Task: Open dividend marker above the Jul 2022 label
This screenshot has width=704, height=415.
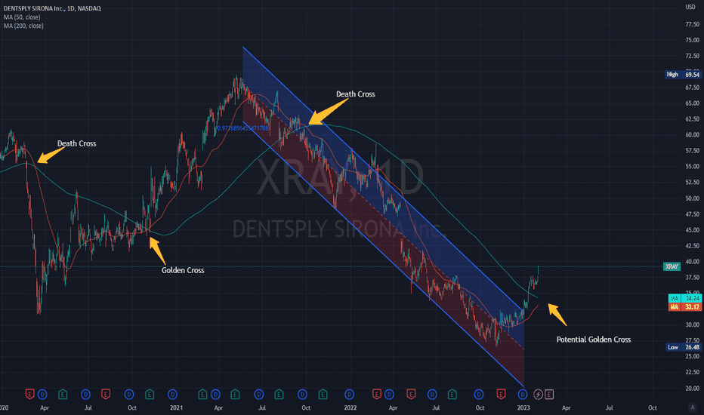Action: click(x=432, y=395)
